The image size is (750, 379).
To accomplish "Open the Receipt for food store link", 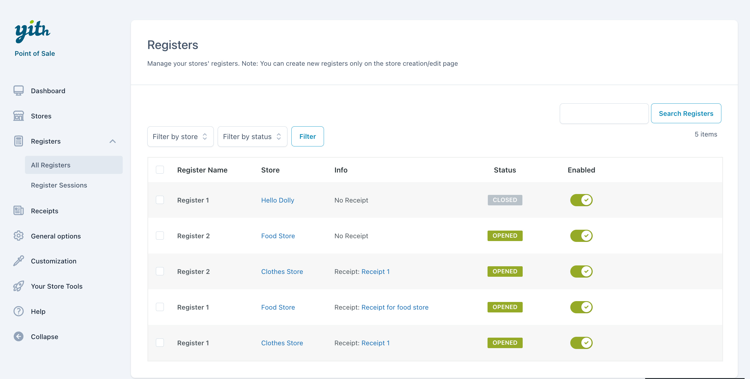I will [395, 307].
